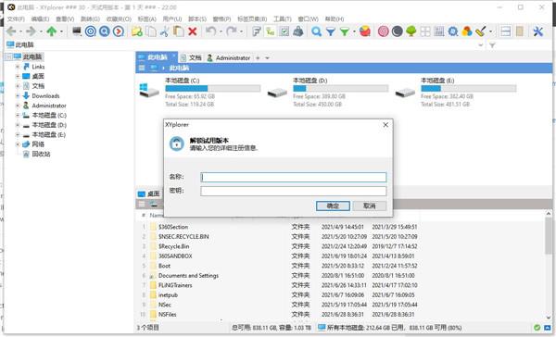556x337 pixels.
Task: Collapse the root 此电脑 tree node
Action: coord(9,56)
